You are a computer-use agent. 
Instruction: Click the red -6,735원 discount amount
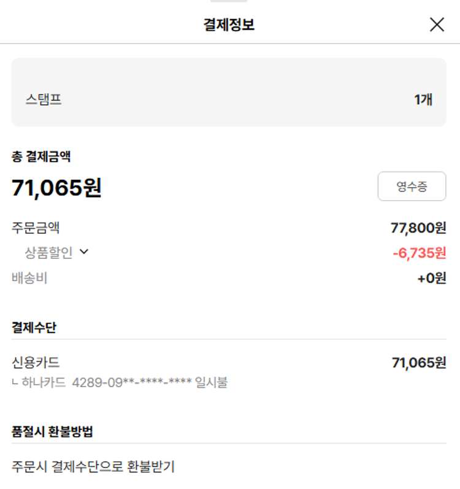click(420, 252)
